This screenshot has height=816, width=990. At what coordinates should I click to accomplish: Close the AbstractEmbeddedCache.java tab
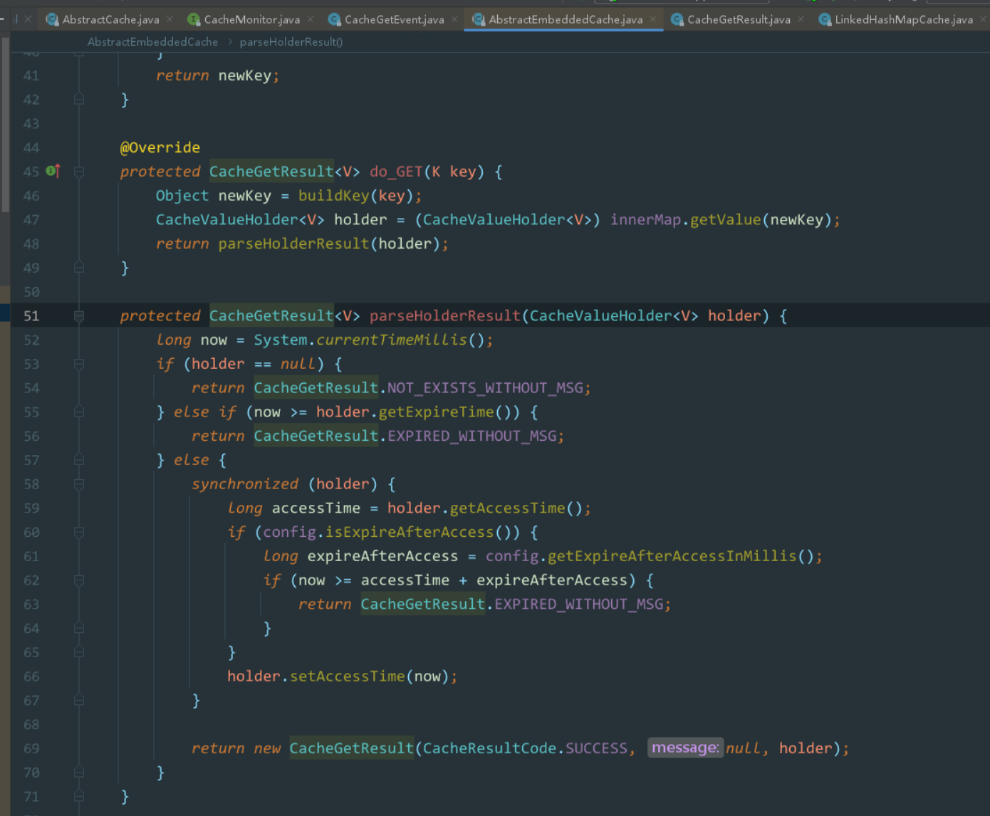point(653,19)
